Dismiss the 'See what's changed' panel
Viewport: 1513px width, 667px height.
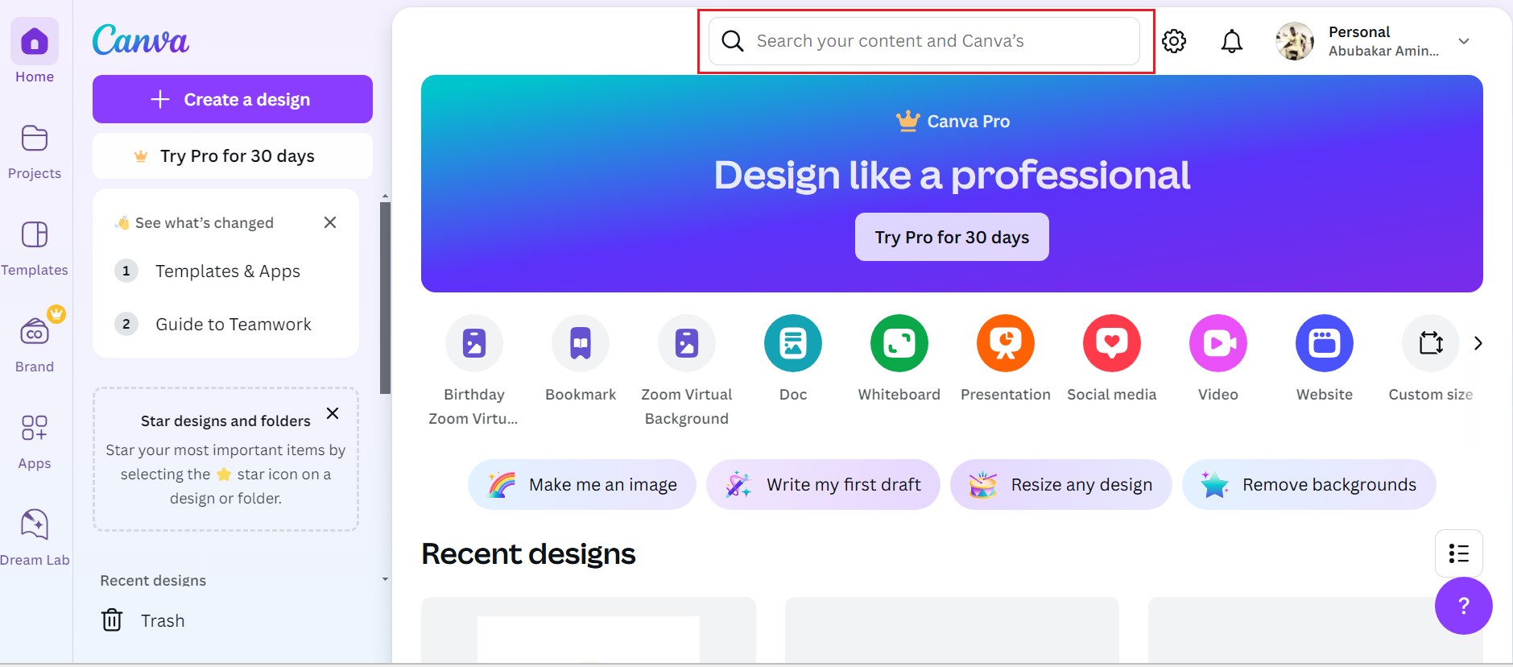point(330,222)
